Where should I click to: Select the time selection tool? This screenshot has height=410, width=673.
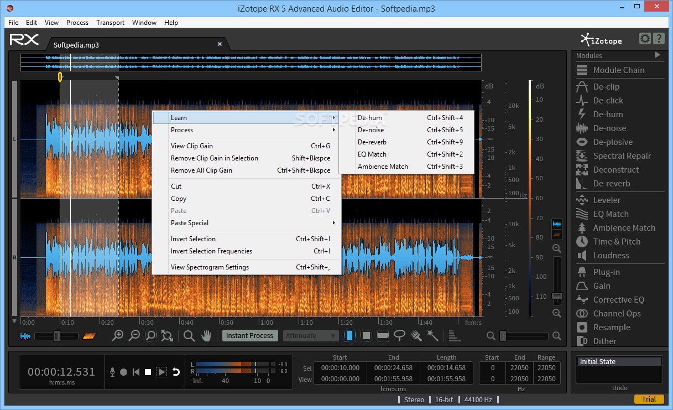tap(349, 335)
